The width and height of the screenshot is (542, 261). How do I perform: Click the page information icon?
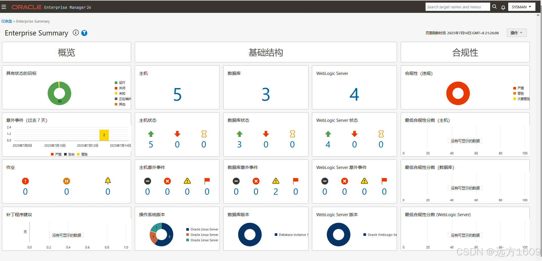click(76, 33)
